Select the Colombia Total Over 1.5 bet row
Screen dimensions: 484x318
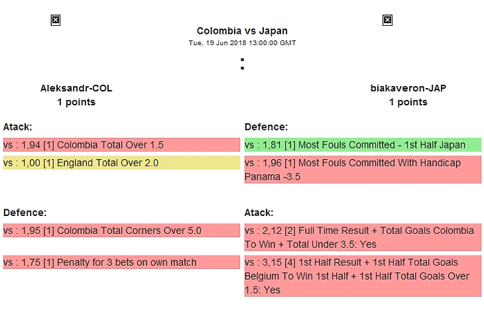(x=121, y=144)
